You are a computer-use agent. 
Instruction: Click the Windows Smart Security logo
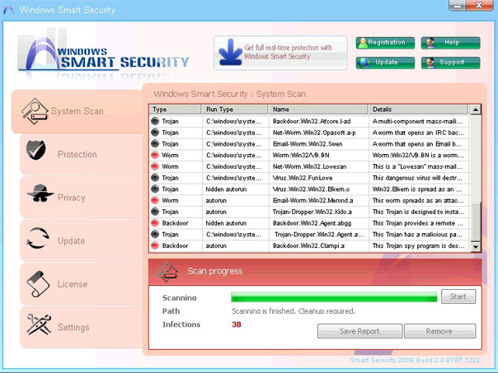[103, 53]
